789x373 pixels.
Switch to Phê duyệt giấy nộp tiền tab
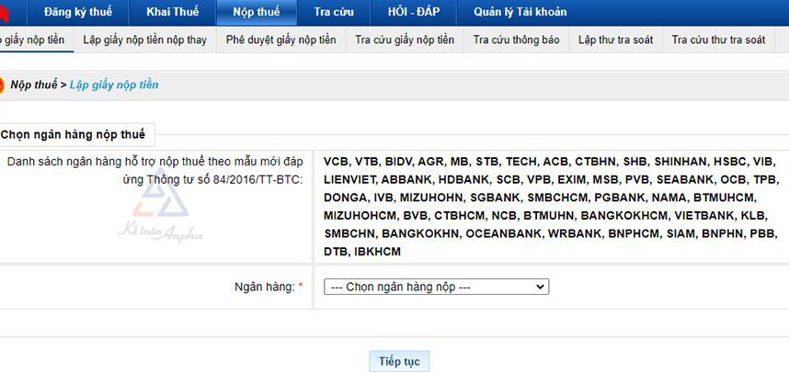coord(280,40)
